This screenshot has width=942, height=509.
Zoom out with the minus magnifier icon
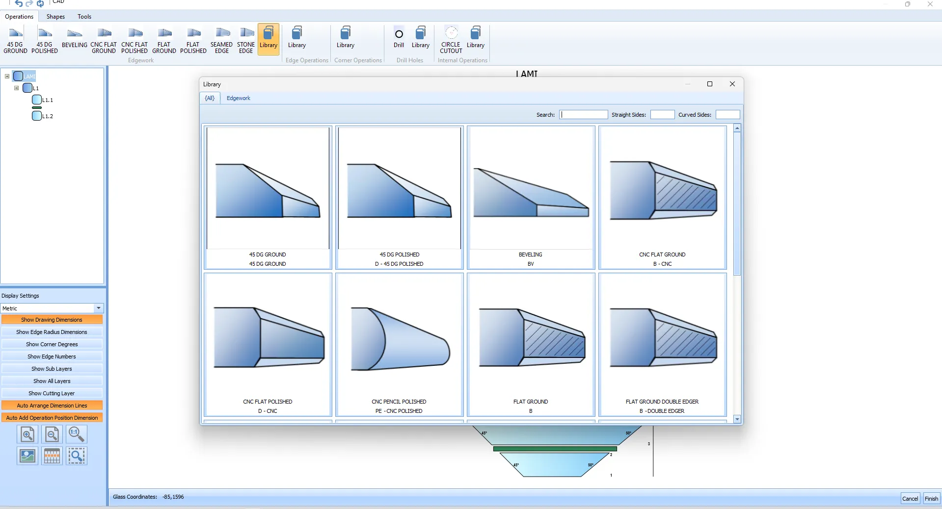pyautogui.click(x=52, y=434)
